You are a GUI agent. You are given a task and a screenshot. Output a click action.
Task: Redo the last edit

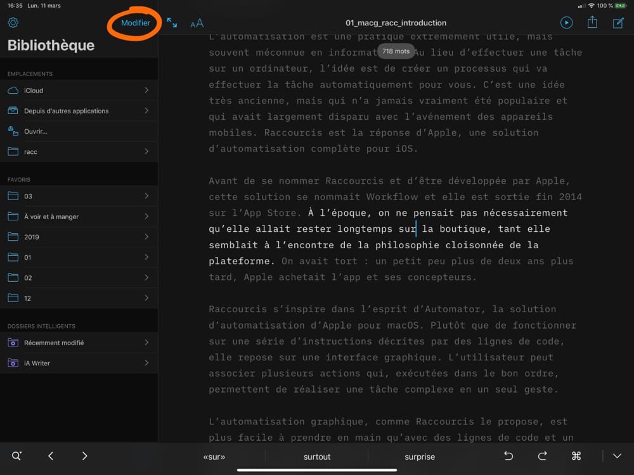click(x=542, y=456)
